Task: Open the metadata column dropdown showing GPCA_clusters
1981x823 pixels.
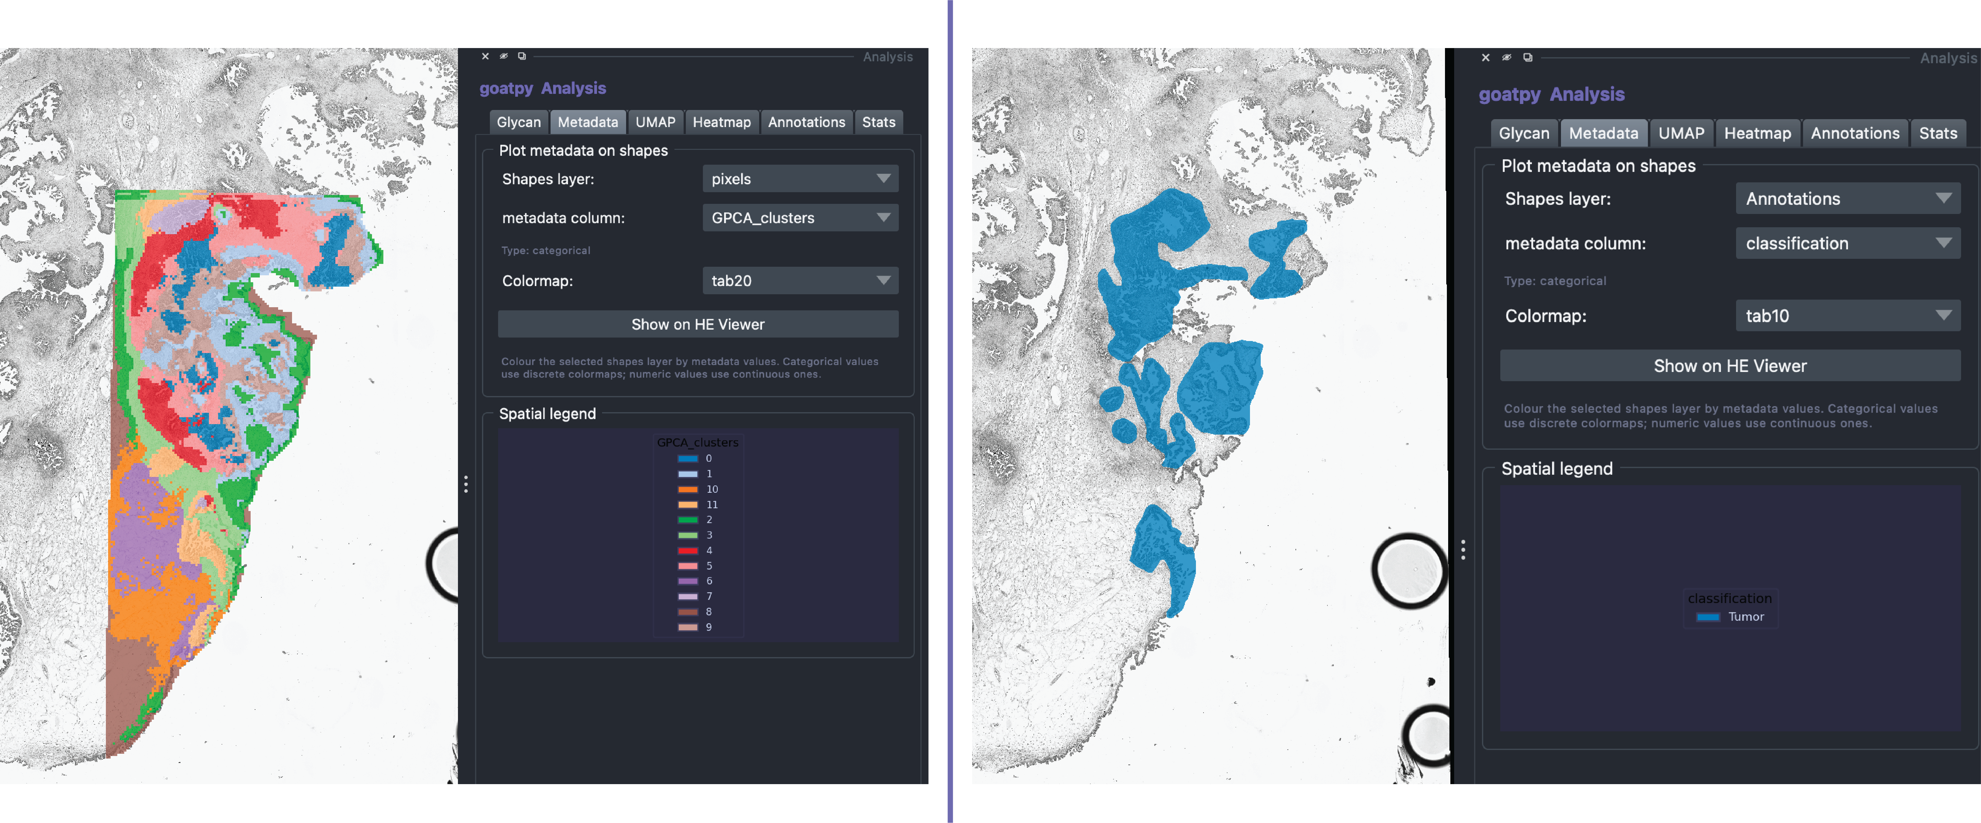Action: pyautogui.click(x=800, y=218)
